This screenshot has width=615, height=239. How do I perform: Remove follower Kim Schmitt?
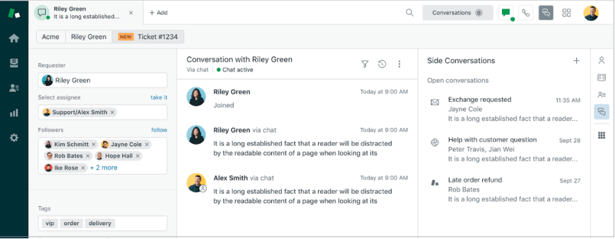pos(93,144)
